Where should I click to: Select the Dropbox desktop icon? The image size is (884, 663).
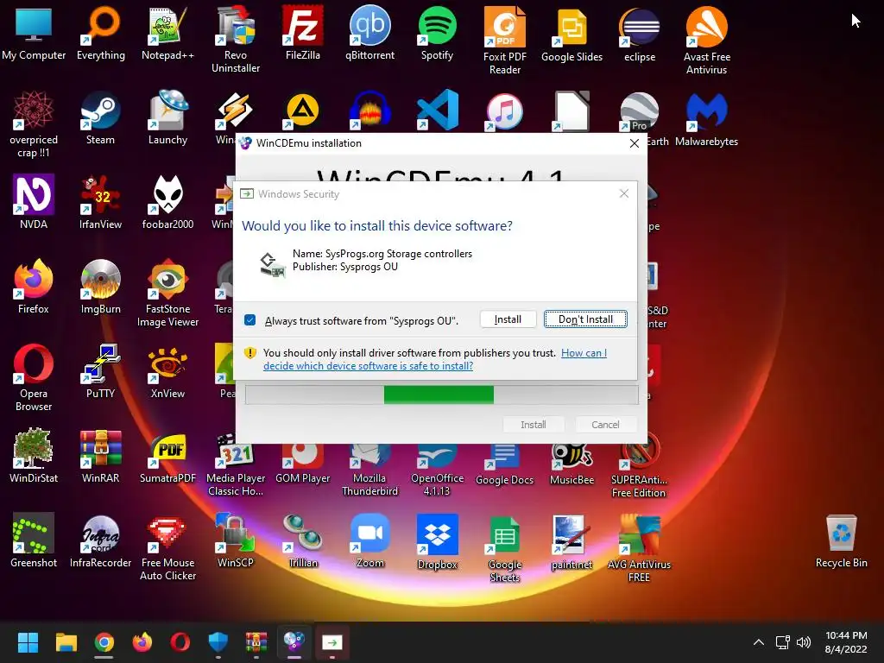(x=437, y=542)
